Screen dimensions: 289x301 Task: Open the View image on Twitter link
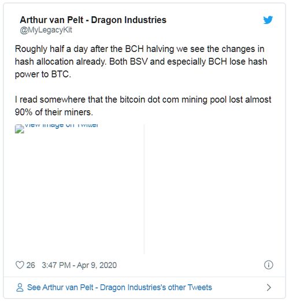pyautogui.click(x=61, y=125)
